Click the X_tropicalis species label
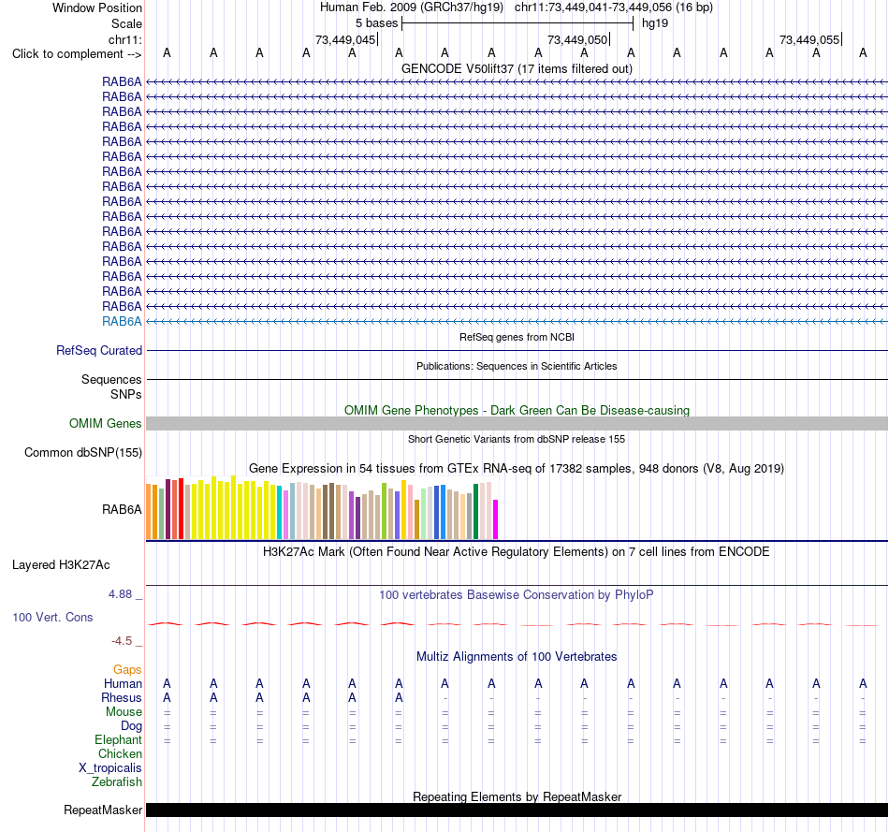The width and height of the screenshot is (889, 832). [x=110, y=768]
